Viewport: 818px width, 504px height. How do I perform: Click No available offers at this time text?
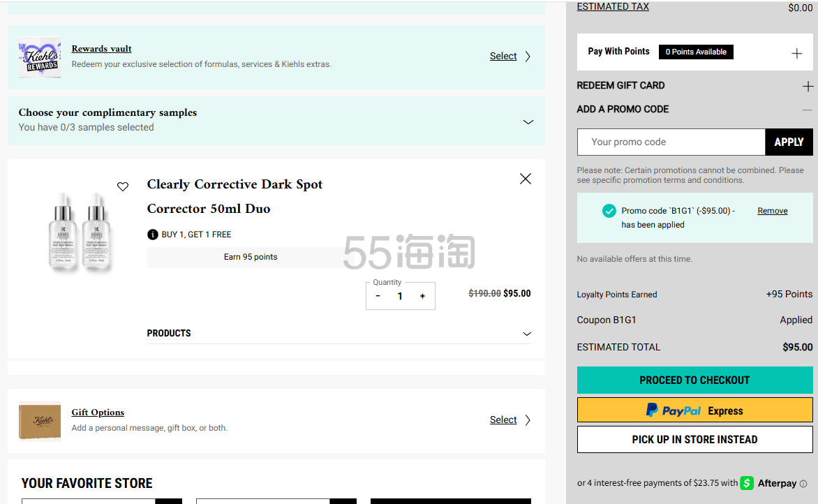point(634,259)
